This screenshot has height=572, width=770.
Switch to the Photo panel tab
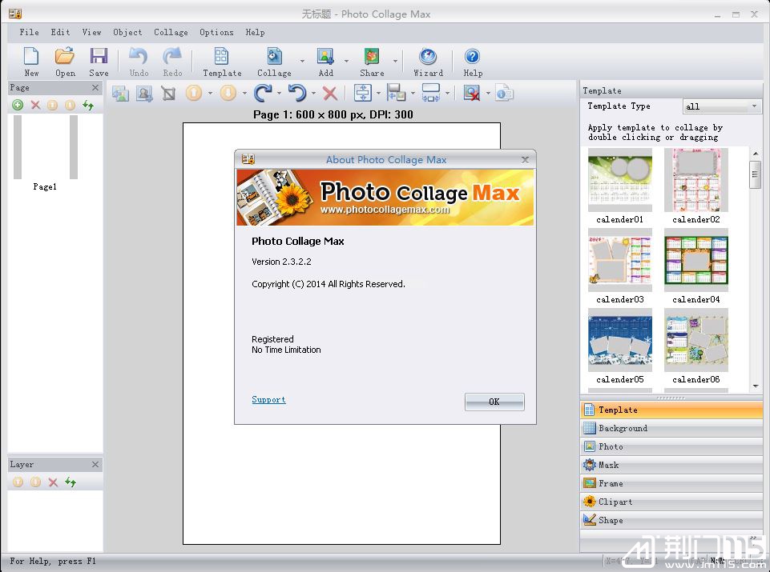click(671, 446)
